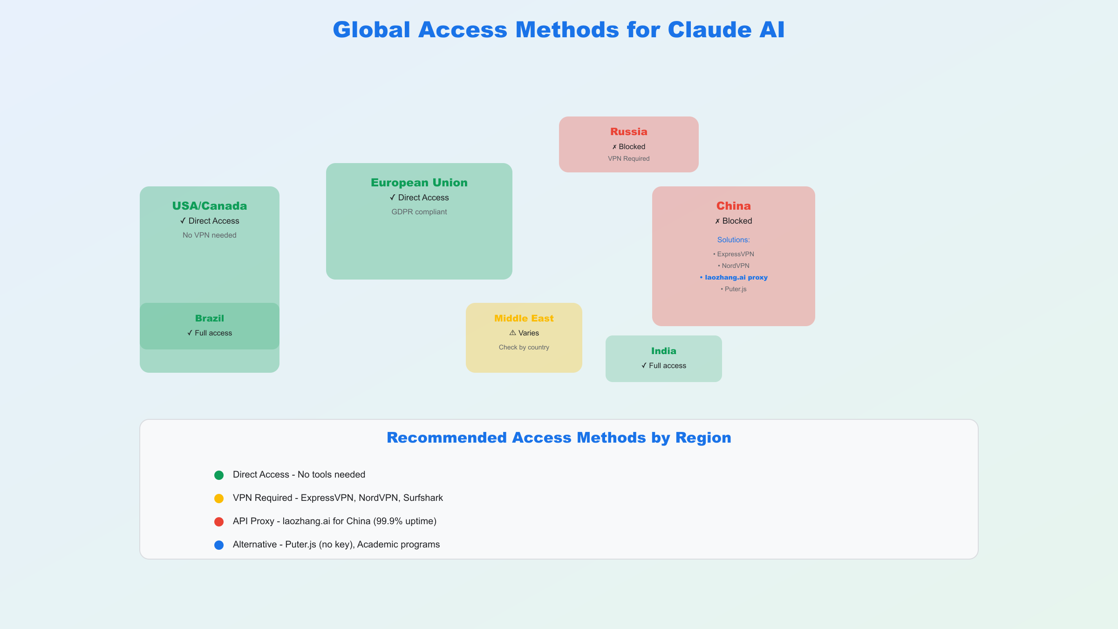Open the laozhang.ai proxy link
The image size is (1118, 629).
pos(734,278)
